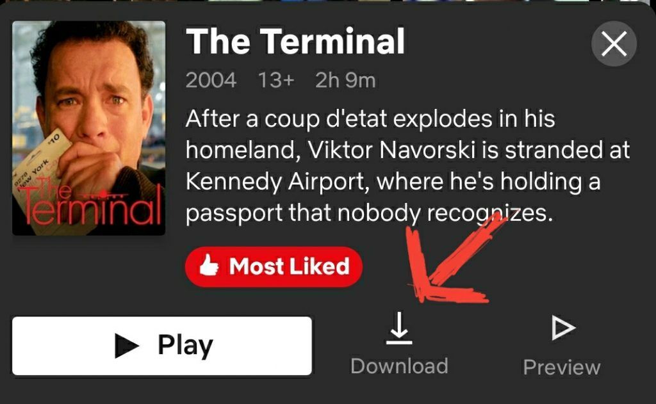
Task: Click the movie synopsis paragraph
Action: pyautogui.click(x=407, y=166)
